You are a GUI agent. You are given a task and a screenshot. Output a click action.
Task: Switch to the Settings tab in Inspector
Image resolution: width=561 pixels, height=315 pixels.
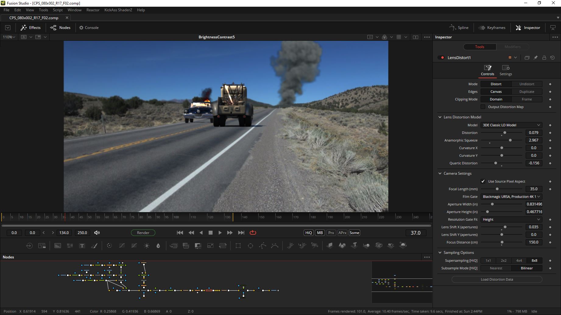(x=506, y=70)
